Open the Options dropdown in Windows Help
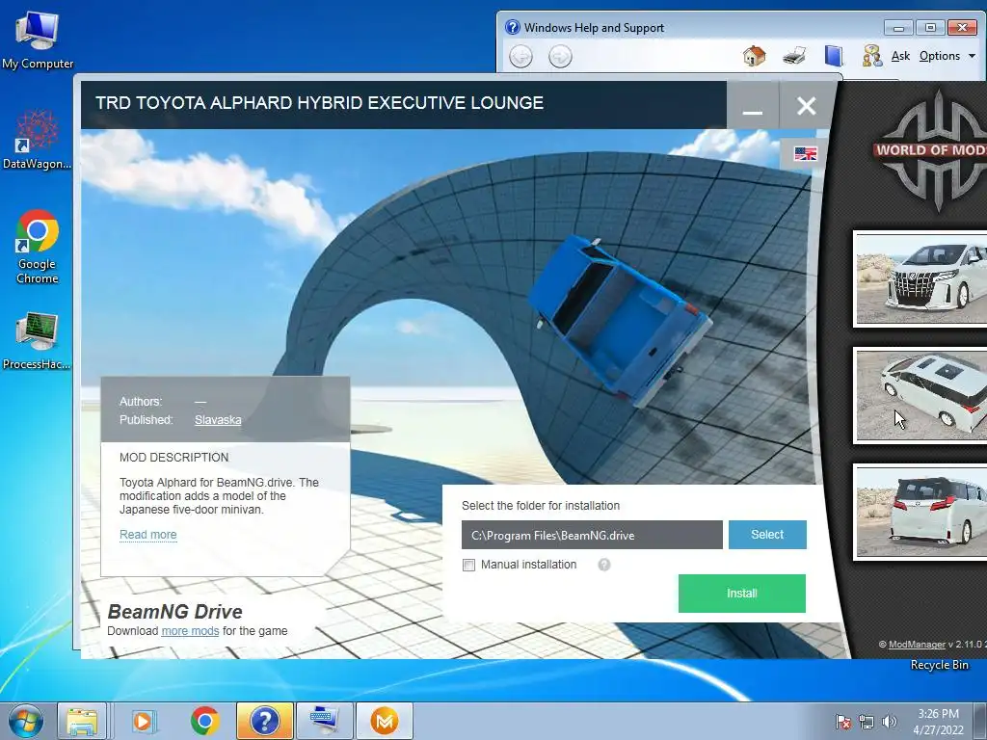This screenshot has width=987, height=740. pyautogui.click(x=947, y=56)
